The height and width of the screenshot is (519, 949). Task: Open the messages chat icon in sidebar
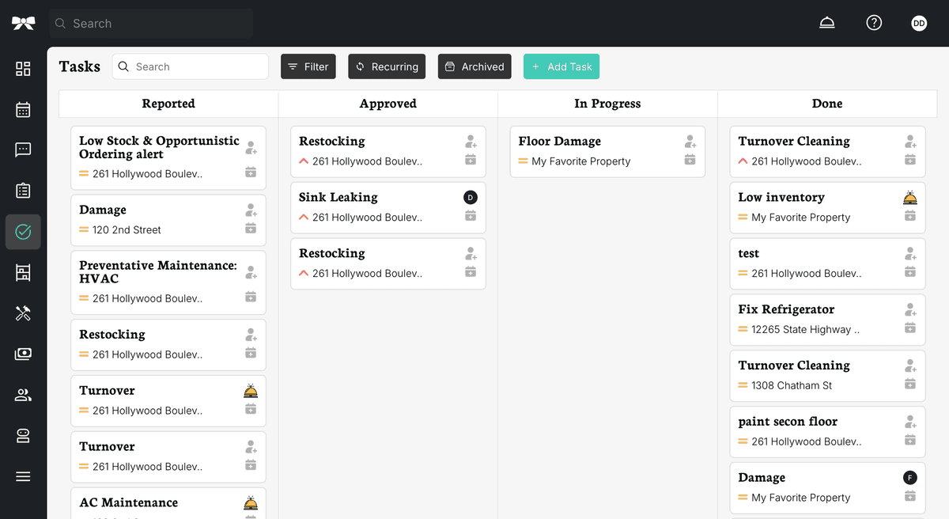point(23,150)
